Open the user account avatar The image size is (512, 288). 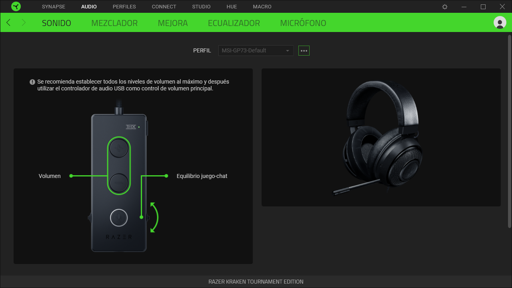click(x=500, y=22)
